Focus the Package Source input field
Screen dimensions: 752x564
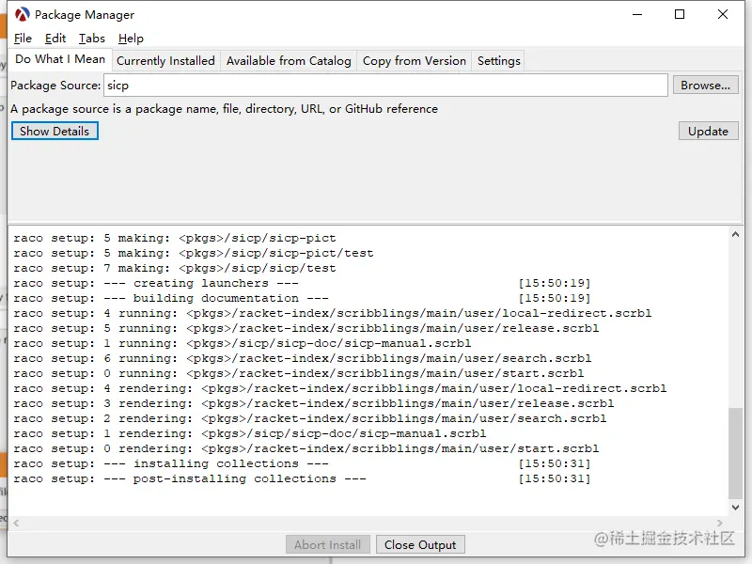pos(385,86)
